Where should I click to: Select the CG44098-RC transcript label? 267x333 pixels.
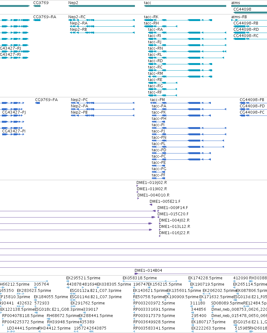[x=246, y=35]
